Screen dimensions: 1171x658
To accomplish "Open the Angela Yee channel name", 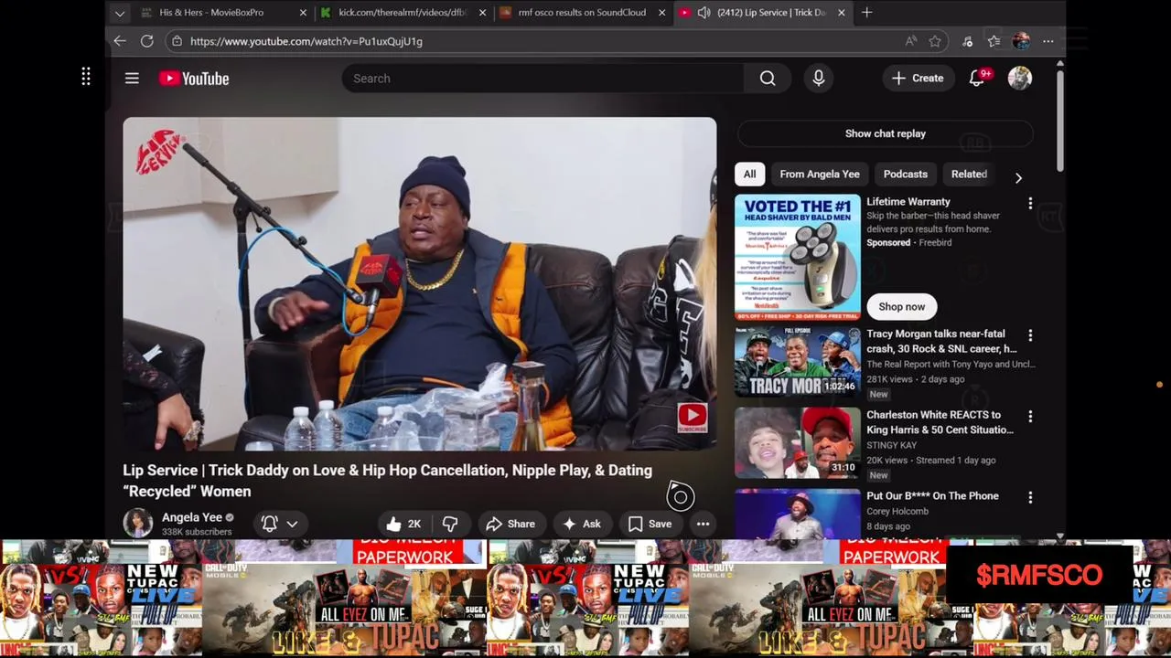I will [192, 517].
